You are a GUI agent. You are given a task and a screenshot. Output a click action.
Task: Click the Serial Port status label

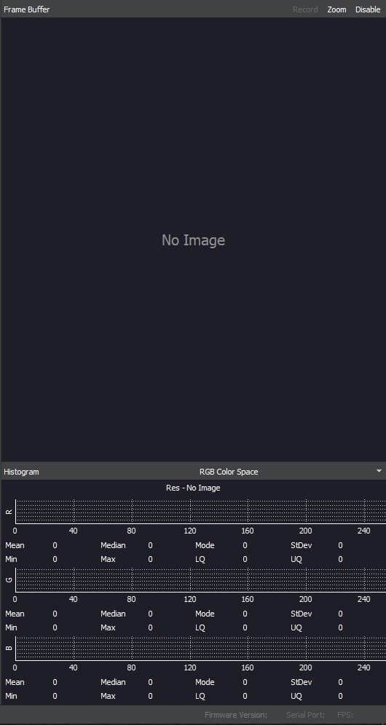point(305,715)
